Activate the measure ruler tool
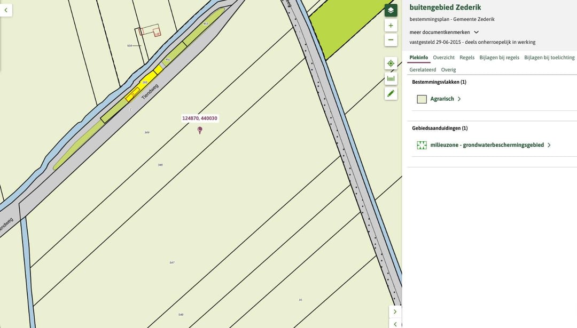Viewport: 577px width, 328px height. coord(391,78)
